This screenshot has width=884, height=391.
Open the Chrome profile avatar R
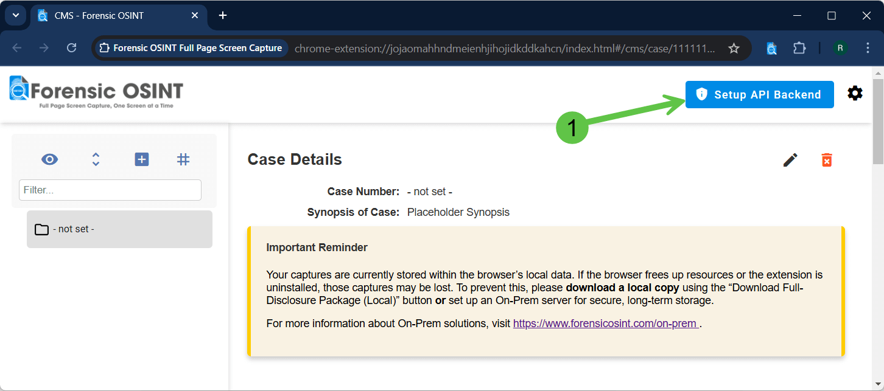point(840,48)
